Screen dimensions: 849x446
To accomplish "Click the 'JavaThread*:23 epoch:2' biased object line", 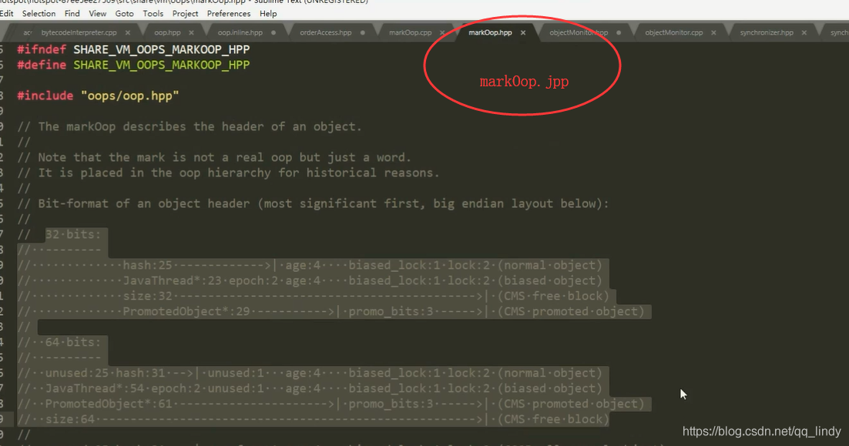I will tap(310, 280).
